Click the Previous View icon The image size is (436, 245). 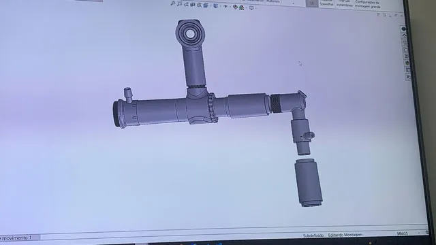186,5
